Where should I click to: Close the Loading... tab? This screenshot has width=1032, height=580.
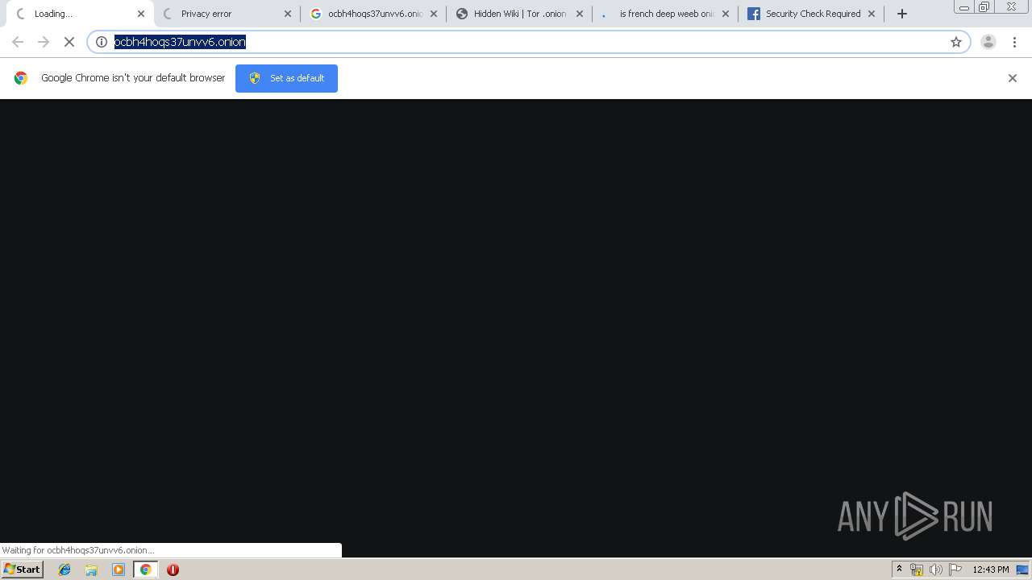[141, 14]
